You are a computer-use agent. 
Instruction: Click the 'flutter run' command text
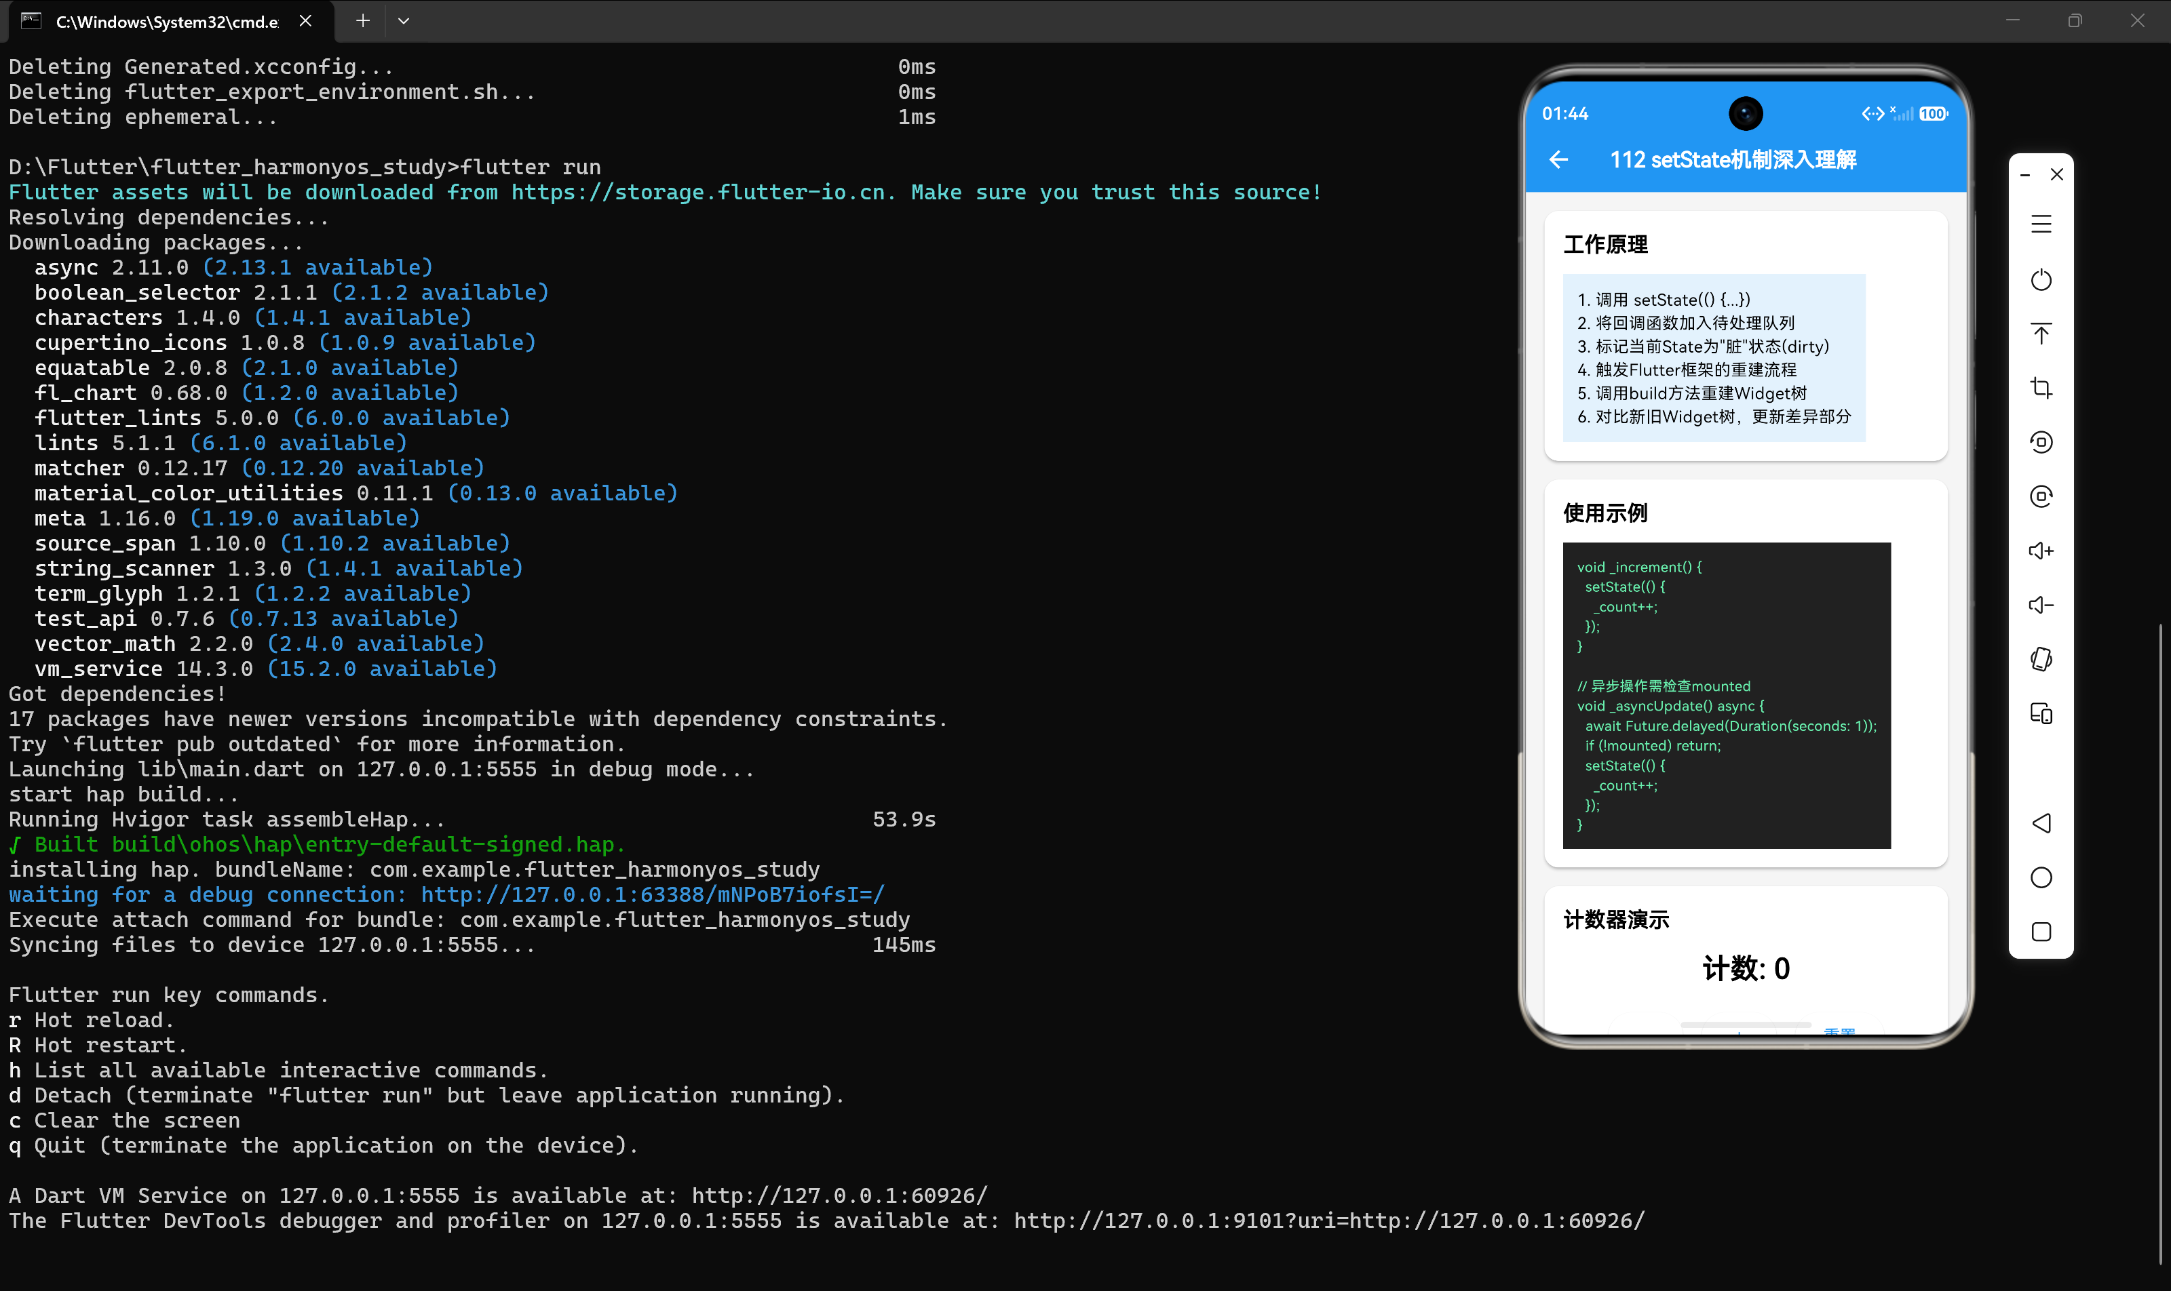click(x=530, y=167)
